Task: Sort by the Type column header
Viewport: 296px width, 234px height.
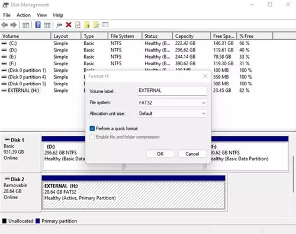Action: tap(95, 36)
